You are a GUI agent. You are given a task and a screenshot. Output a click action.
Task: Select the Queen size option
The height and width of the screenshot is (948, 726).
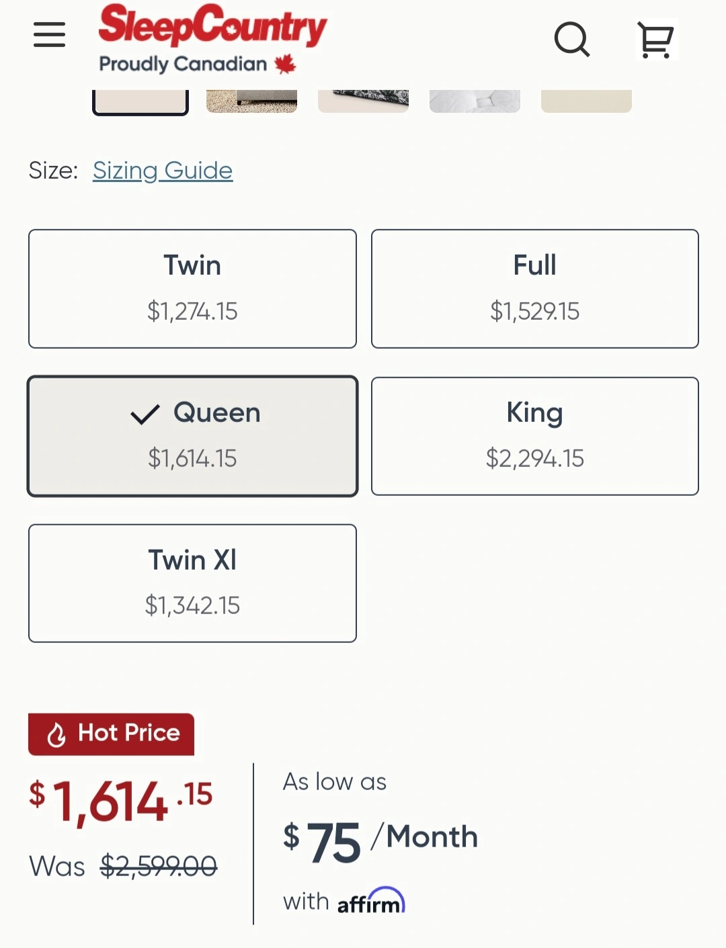[x=192, y=436]
